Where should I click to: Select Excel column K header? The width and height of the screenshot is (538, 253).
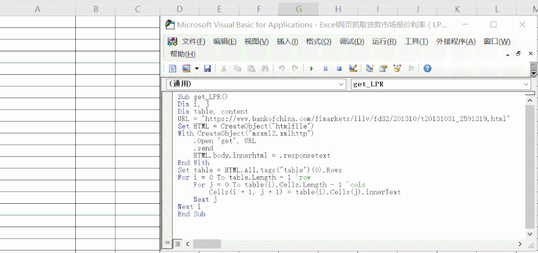(457, 9)
